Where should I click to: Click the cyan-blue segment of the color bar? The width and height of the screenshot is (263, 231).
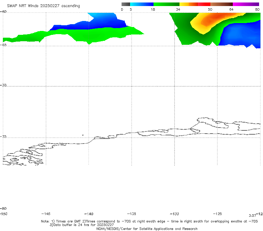pyautogui.click(x=142, y=4)
